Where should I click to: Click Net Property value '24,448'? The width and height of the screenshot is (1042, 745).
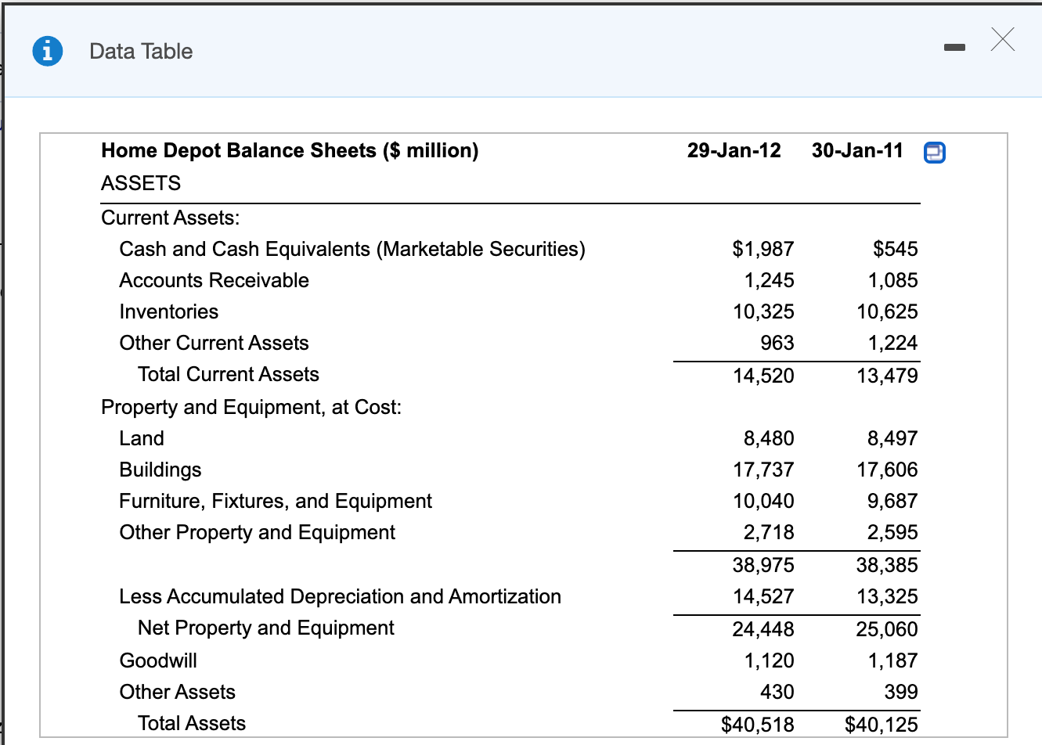point(763,629)
